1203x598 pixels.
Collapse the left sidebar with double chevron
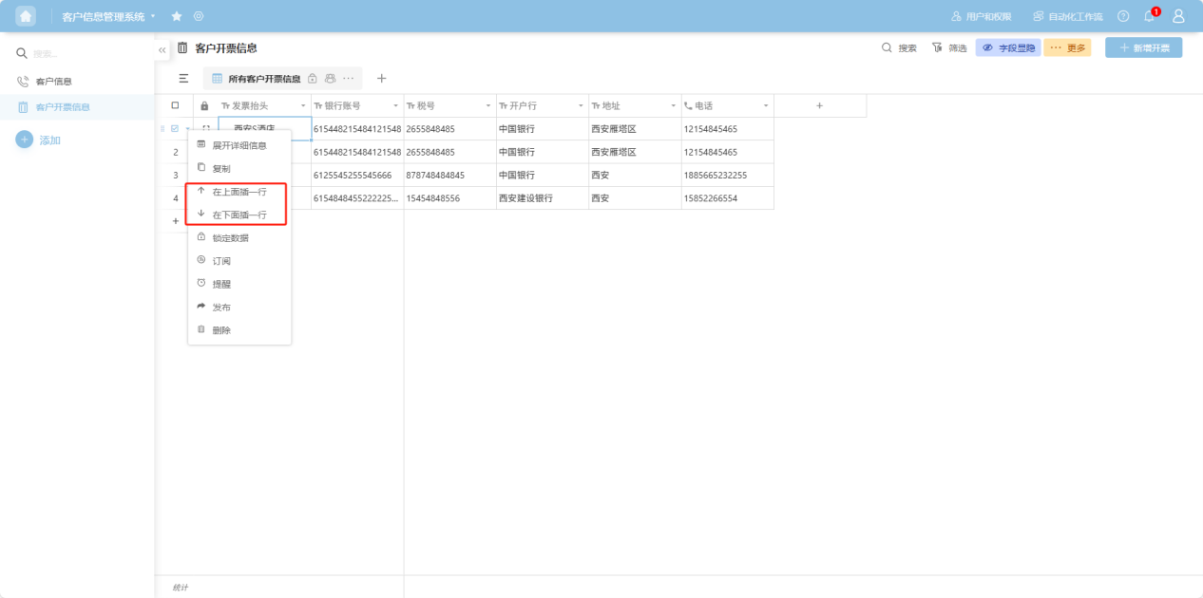(x=162, y=49)
